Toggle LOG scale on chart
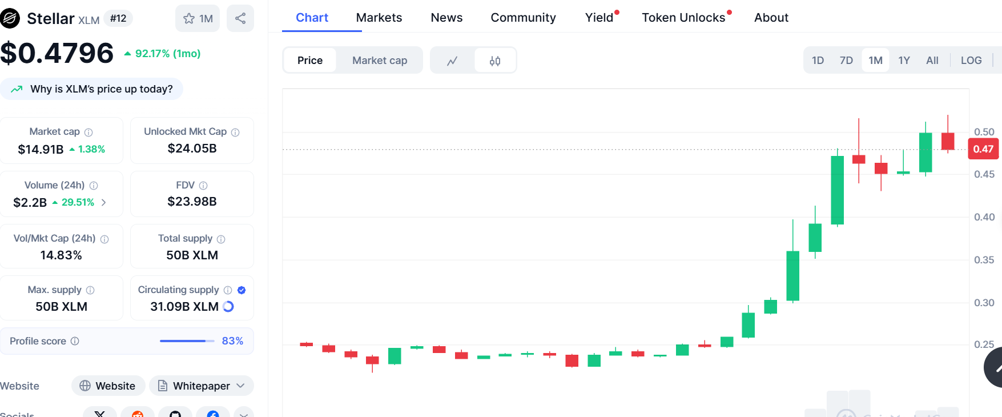 point(971,61)
